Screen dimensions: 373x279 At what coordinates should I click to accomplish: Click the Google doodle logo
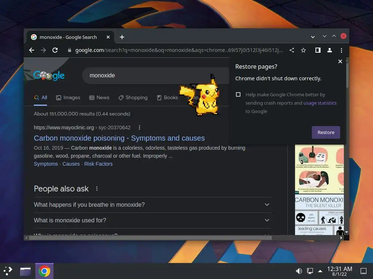click(49, 76)
